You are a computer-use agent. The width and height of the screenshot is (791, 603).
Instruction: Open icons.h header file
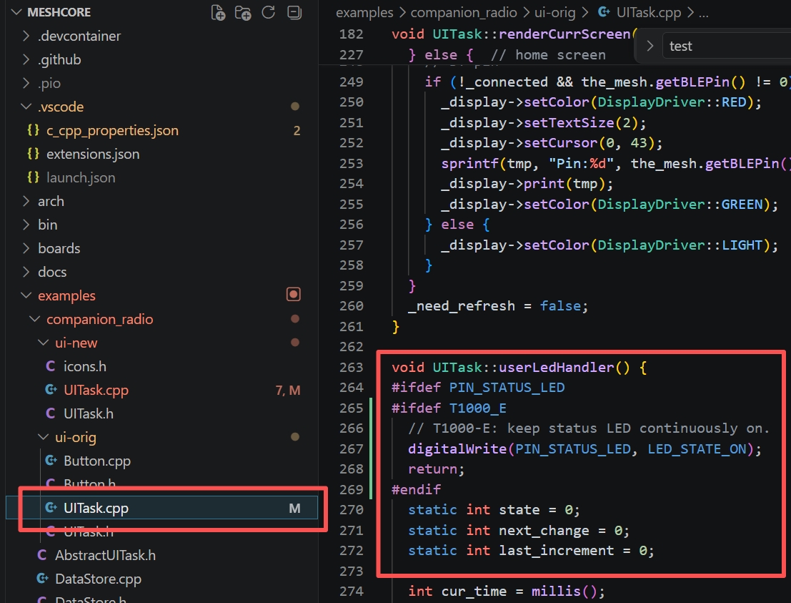84,366
